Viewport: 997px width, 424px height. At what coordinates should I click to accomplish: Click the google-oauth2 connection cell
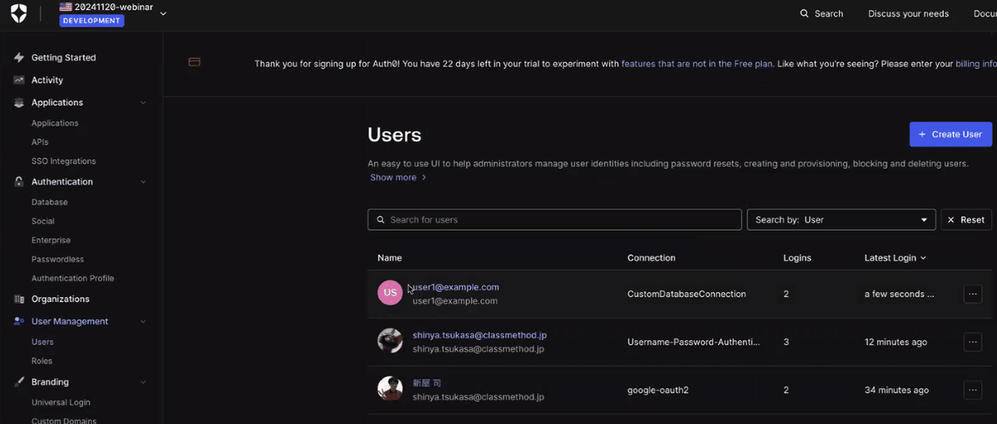coord(660,390)
